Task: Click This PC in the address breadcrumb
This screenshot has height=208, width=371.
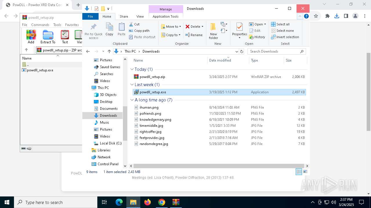Action: [x=130, y=51]
